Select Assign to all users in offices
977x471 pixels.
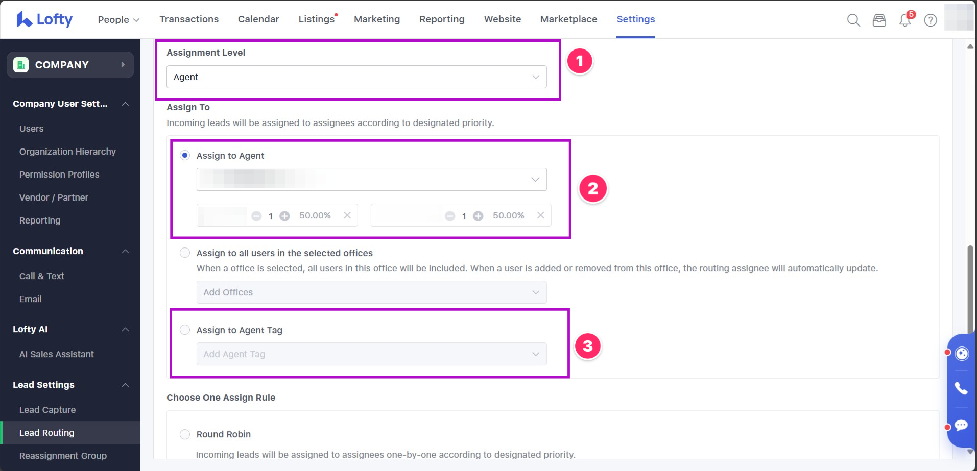(185, 253)
